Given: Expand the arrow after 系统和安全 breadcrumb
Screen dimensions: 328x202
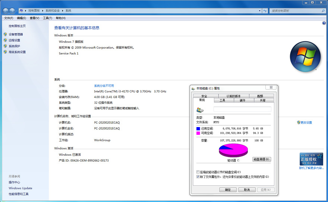Looking at the screenshot, I should point(62,11).
